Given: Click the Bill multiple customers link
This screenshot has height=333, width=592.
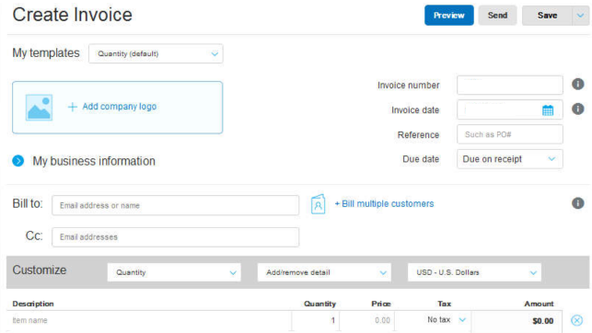Looking at the screenshot, I should 384,203.
